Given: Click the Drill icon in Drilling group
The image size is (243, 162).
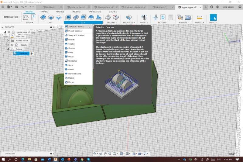Looking at the screenshot, I should tap(108, 17).
